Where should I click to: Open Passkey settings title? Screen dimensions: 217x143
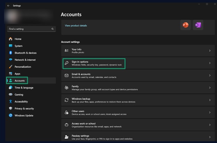[x=80, y=136]
